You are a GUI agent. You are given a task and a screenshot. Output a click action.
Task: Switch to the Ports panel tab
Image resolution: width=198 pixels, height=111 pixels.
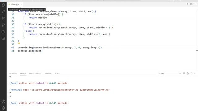point(57,73)
